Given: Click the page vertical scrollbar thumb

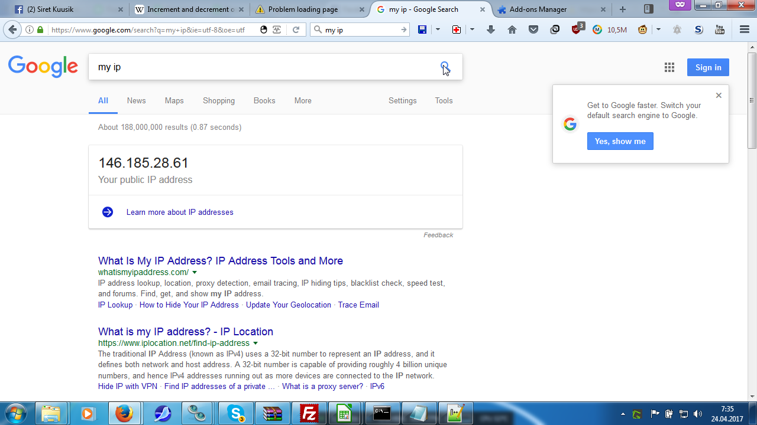Looking at the screenshot, I should 752,100.
